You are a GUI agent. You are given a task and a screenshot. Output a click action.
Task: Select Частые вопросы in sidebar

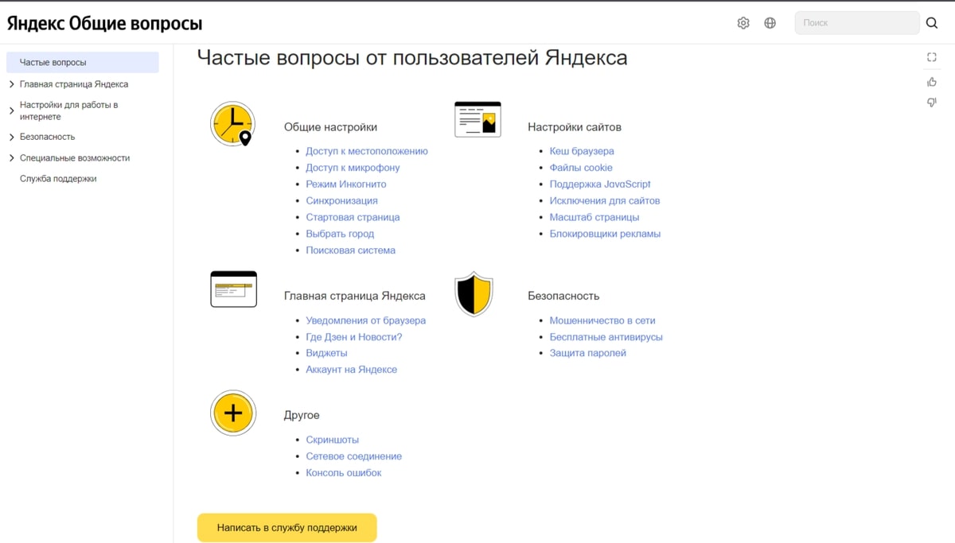coord(83,62)
